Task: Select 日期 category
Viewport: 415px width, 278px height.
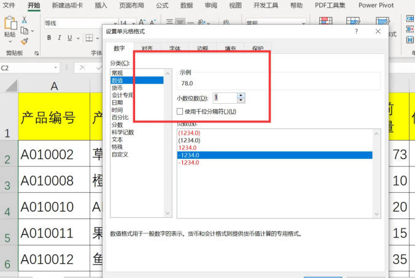Action: point(137,102)
